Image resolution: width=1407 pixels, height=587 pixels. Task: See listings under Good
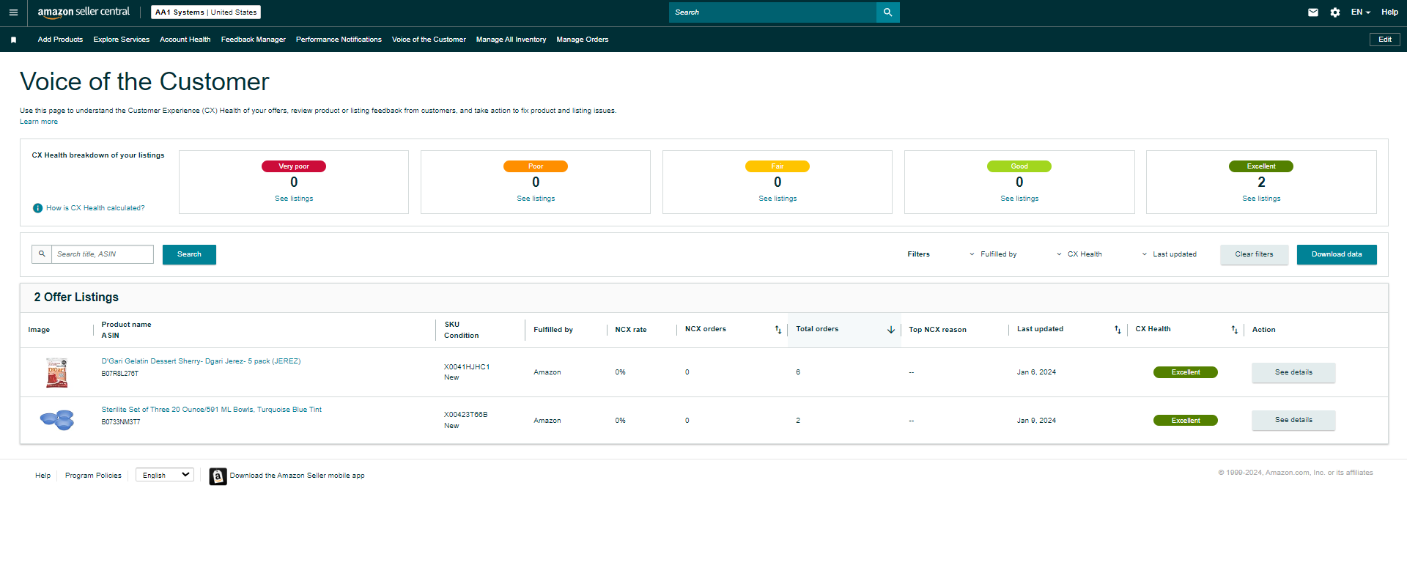pos(1019,199)
